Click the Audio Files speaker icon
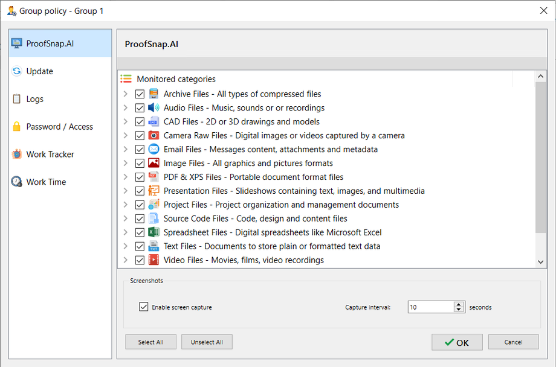 pyautogui.click(x=154, y=107)
